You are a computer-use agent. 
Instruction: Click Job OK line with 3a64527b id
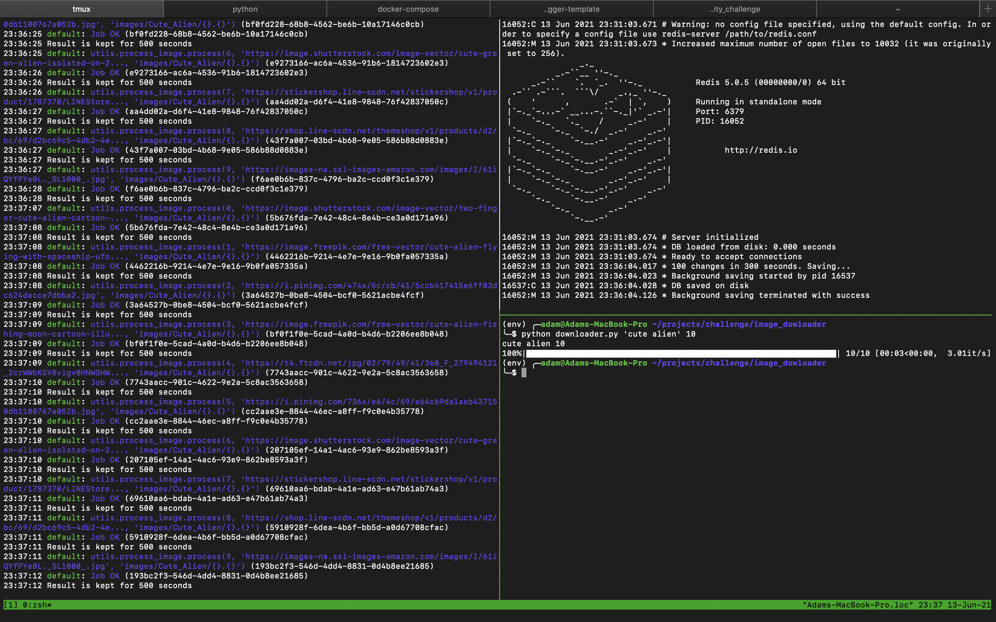coord(156,305)
